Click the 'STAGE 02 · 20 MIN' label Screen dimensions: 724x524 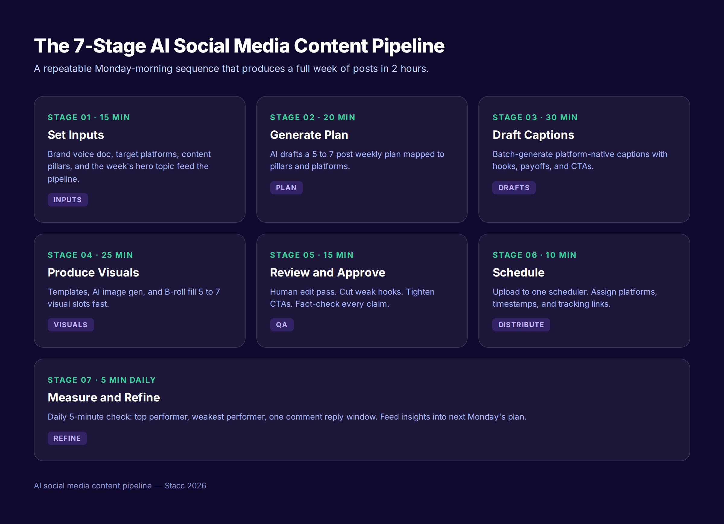coord(313,117)
